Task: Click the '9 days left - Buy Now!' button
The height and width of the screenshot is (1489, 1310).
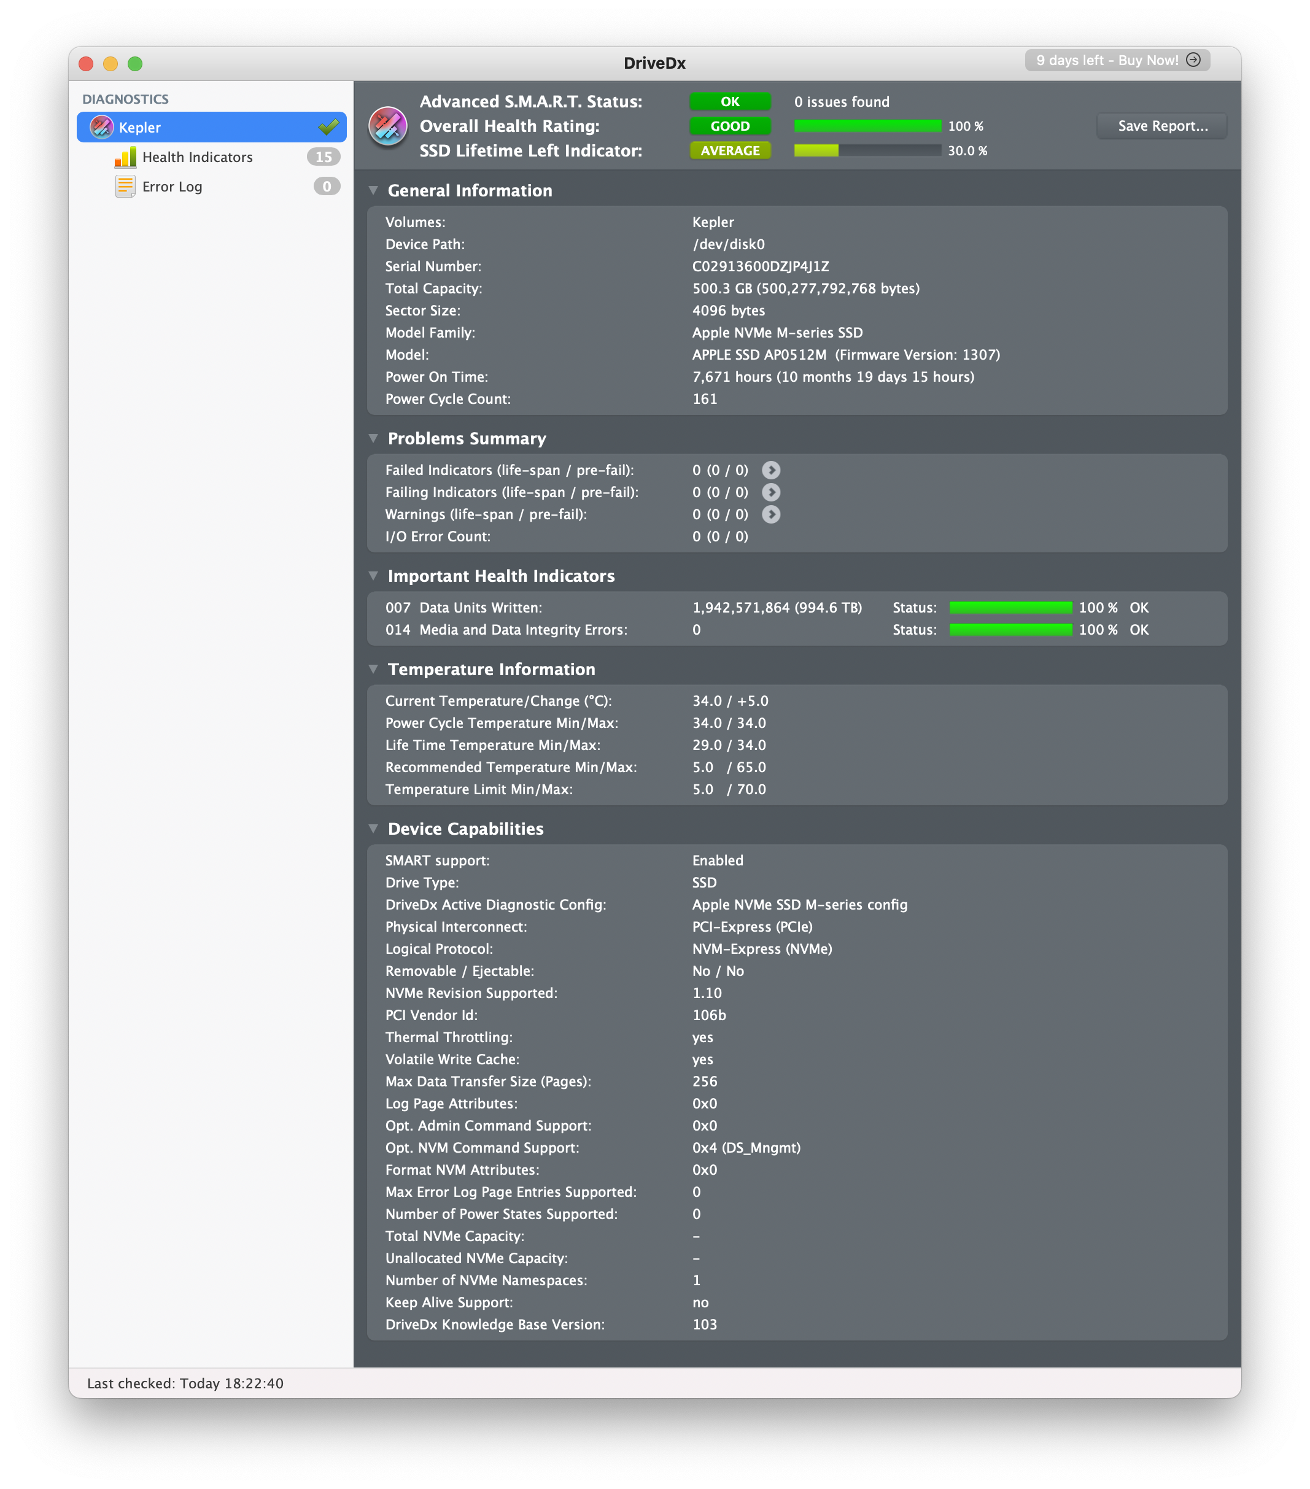Action: (1107, 61)
